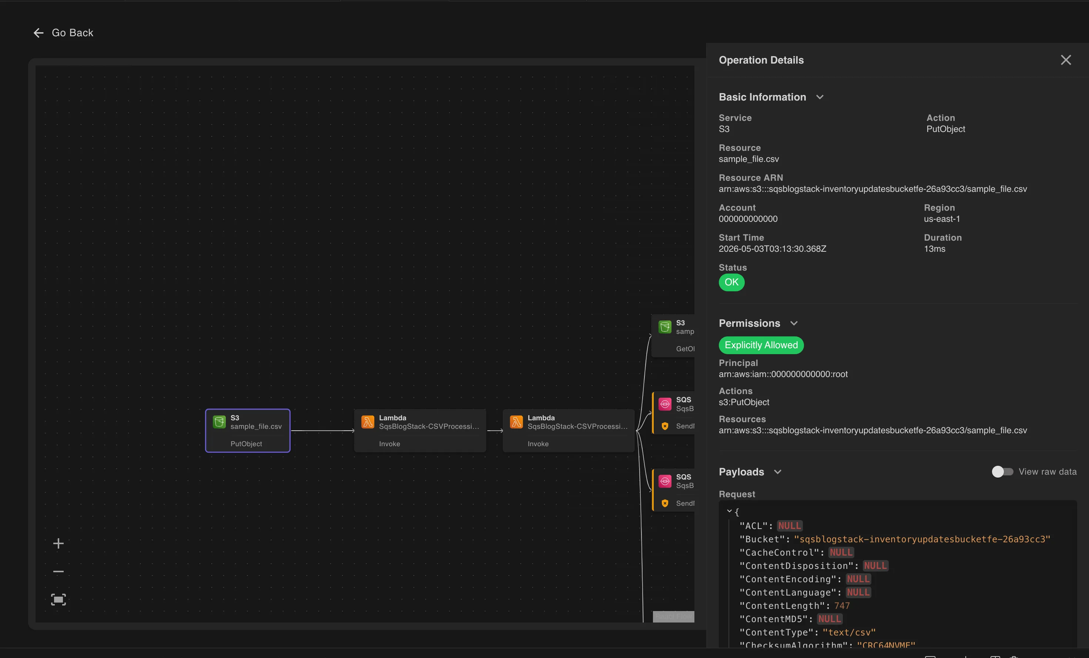Screen dimensions: 1089x658
Task: Fit the flow graph to view
Action: coord(58,600)
